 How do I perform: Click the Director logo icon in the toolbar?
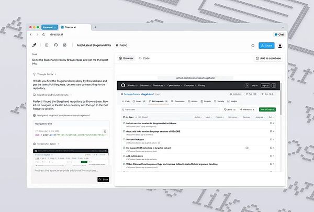35,46
